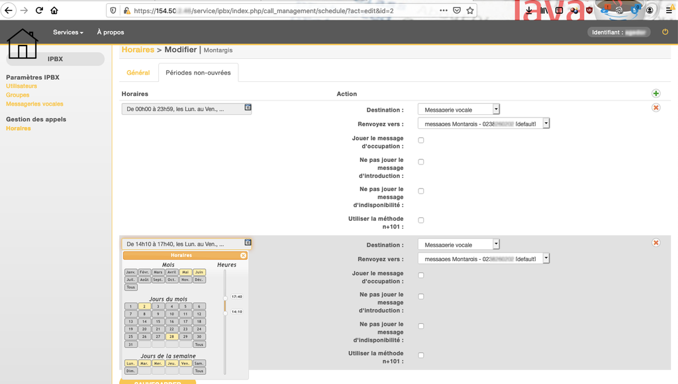Viewport: 678px width, 384px height.
Task: Check first 'Utiliser la méthode n+101' box
Action: [x=421, y=221]
